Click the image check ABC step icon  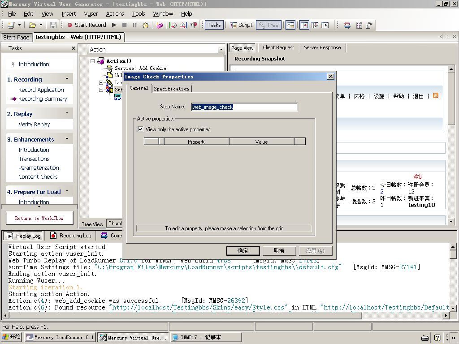(x=117, y=97)
